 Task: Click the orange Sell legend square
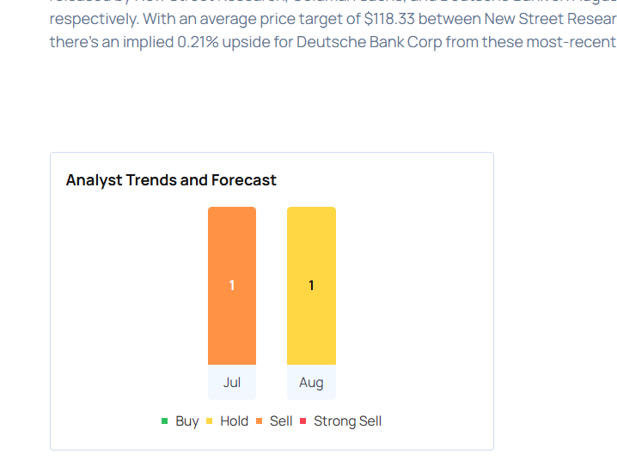point(258,421)
